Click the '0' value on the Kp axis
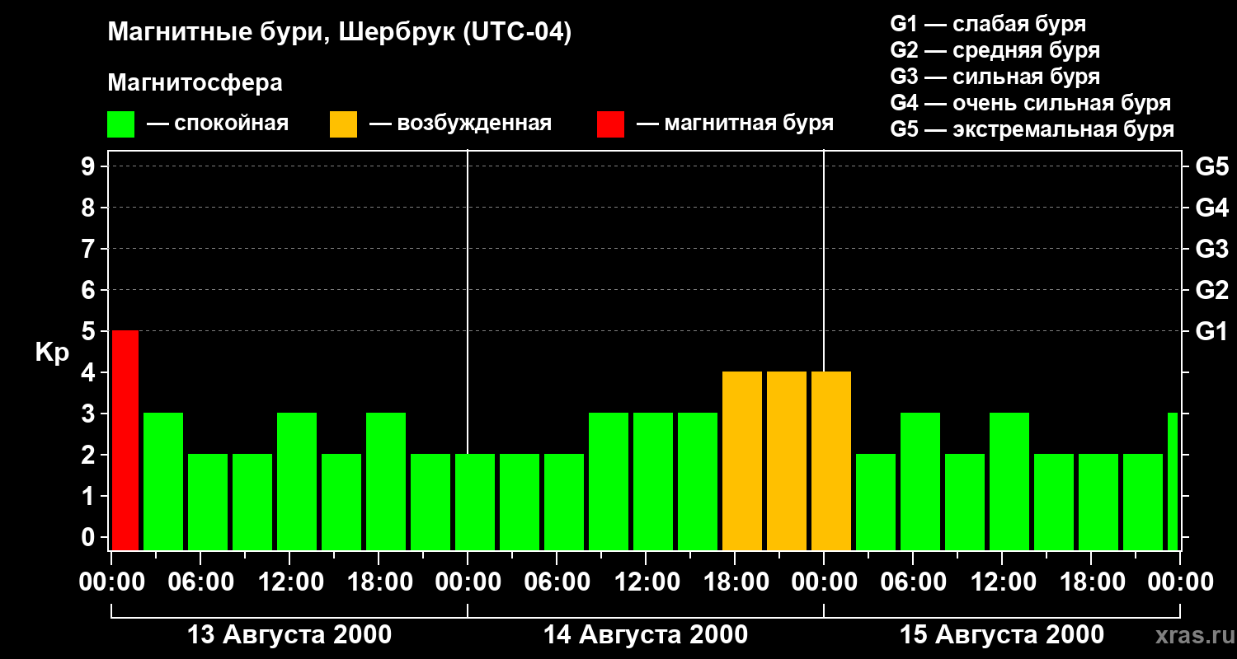The height and width of the screenshot is (659, 1237). coord(90,537)
